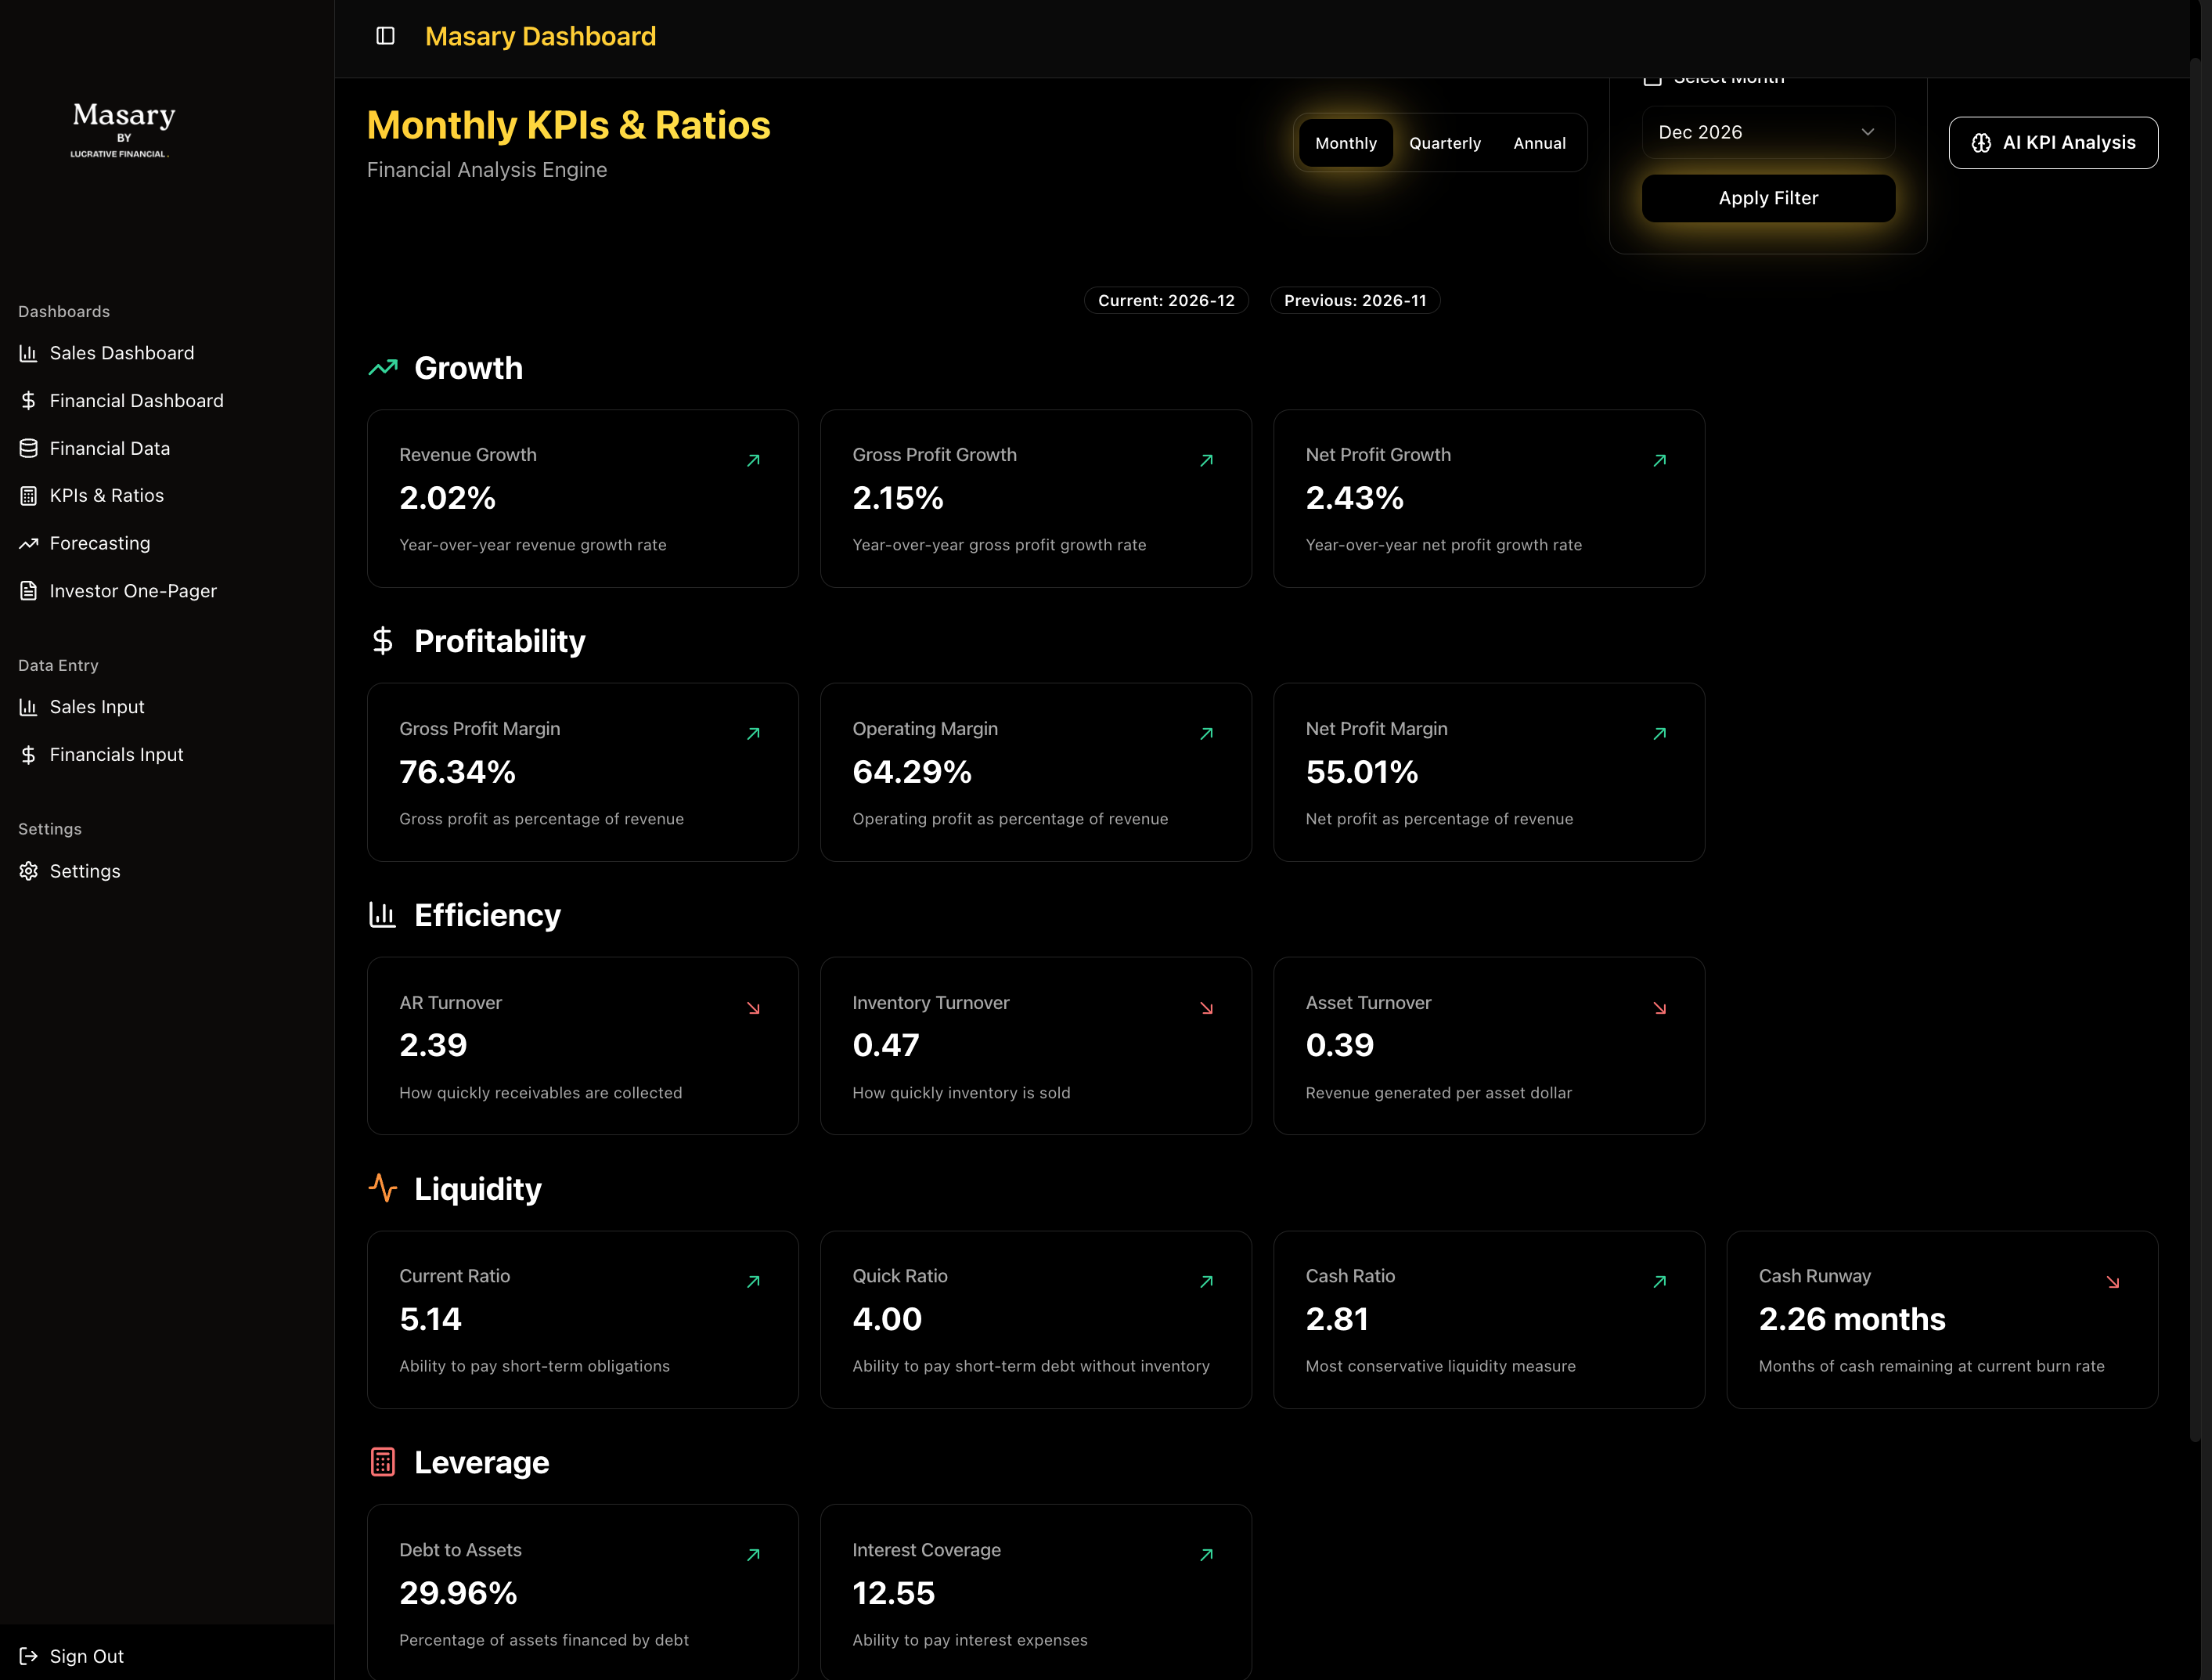Open Investor One-Pager from sidebar

click(132, 591)
